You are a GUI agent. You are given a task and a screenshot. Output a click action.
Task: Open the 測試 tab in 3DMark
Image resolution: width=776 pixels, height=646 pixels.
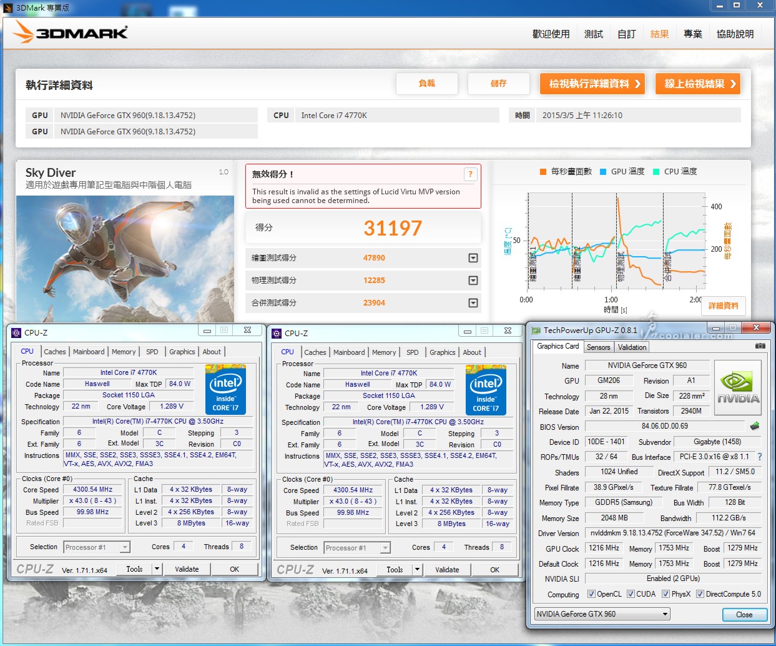pyautogui.click(x=593, y=34)
